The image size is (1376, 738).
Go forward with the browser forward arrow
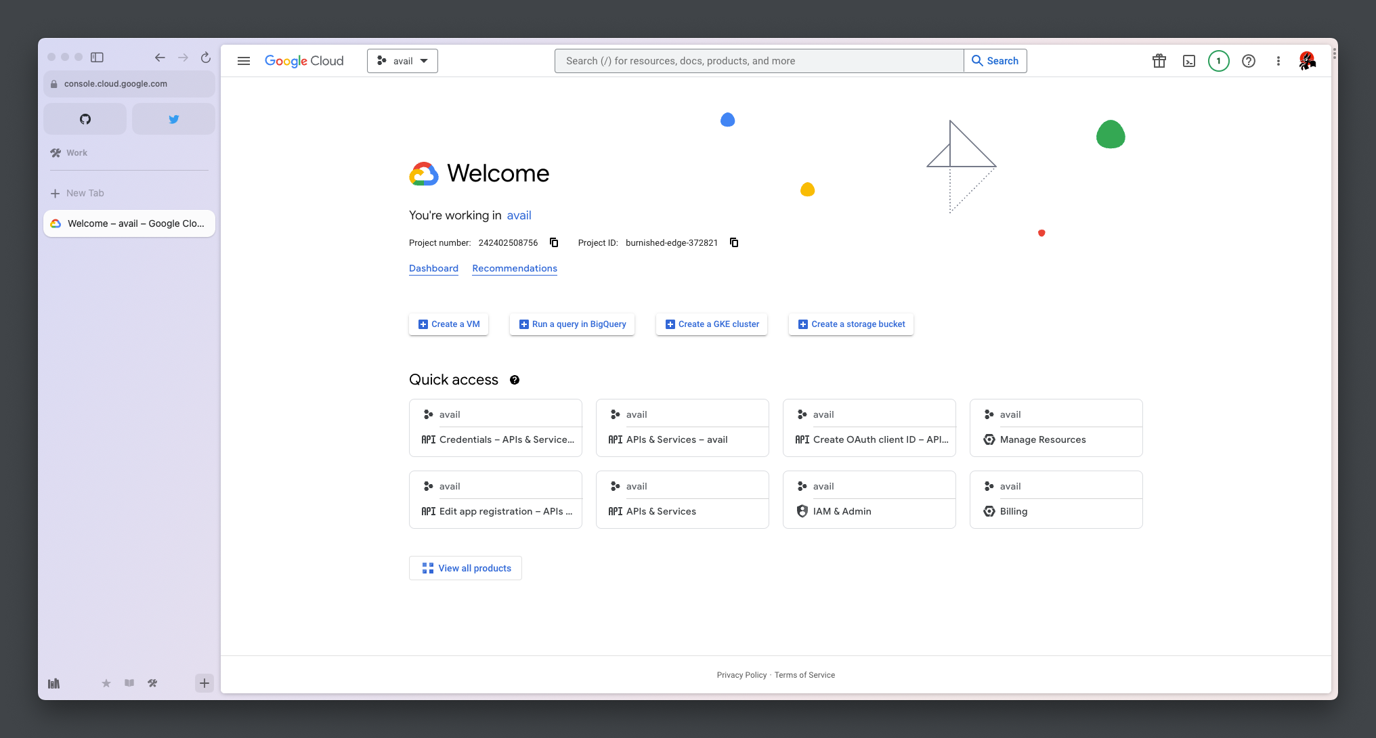point(183,58)
